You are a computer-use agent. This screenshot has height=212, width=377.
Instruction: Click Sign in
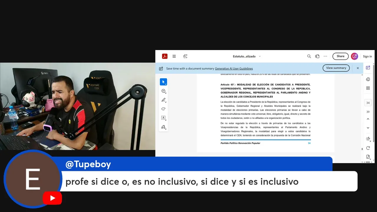click(367, 57)
